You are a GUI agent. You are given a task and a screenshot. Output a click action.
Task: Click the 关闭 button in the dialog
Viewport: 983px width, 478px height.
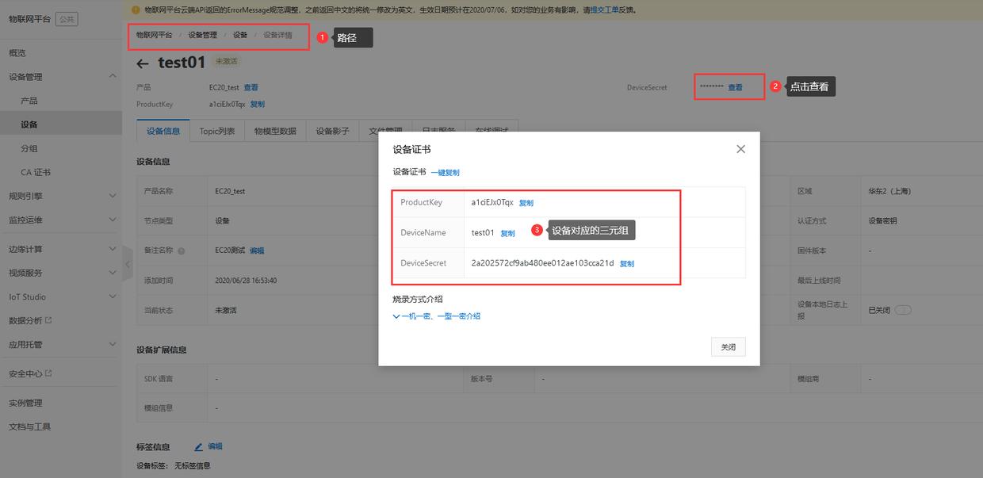click(x=727, y=346)
